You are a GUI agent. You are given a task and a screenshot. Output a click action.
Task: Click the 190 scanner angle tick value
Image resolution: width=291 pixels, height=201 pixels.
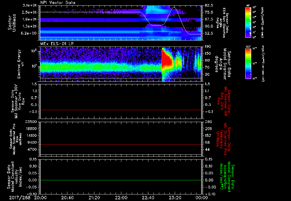[x=208, y=47]
